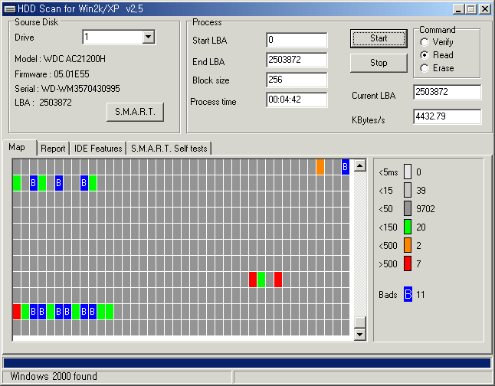Click the HDD Scan title bar icon
This screenshot has height=386, width=495.
click(9, 9)
